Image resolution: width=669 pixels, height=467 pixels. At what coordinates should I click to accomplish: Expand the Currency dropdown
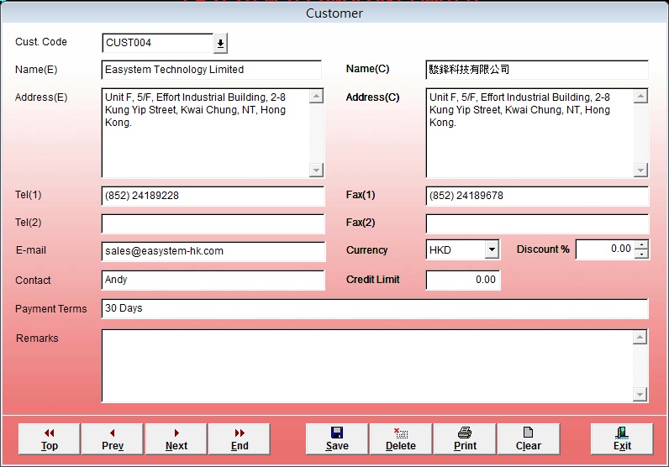click(x=492, y=249)
